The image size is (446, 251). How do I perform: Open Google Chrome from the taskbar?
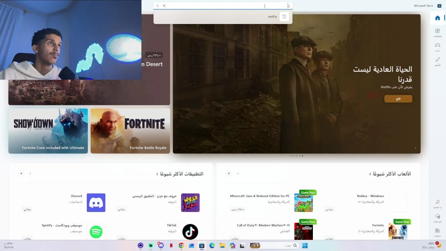pos(181,246)
